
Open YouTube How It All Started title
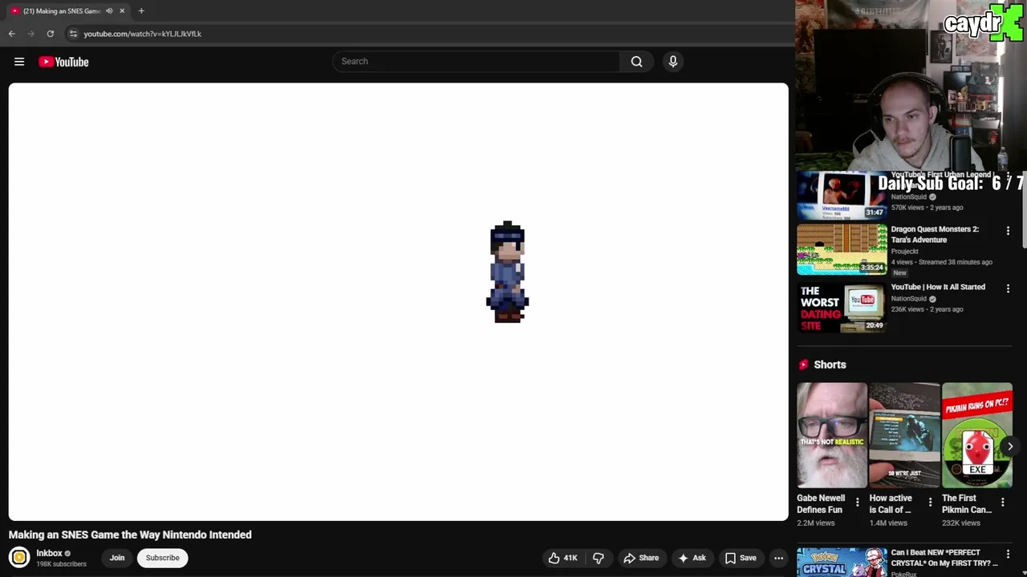click(938, 287)
